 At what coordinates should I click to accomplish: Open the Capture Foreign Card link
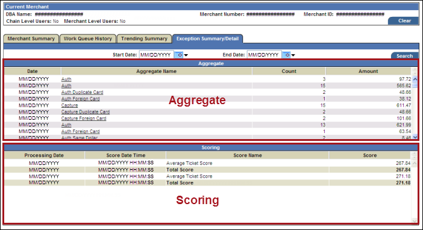coord(84,118)
